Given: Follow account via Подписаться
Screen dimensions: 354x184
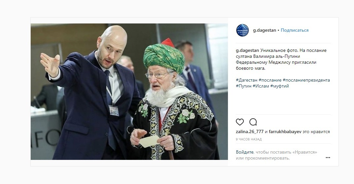Looking at the screenshot, I should (x=295, y=30).
